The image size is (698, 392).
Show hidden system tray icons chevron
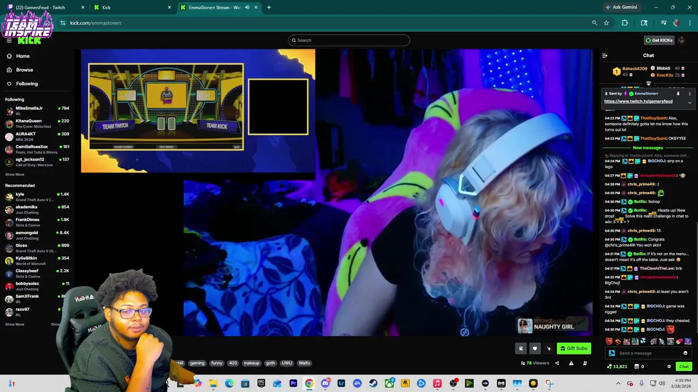click(618, 383)
